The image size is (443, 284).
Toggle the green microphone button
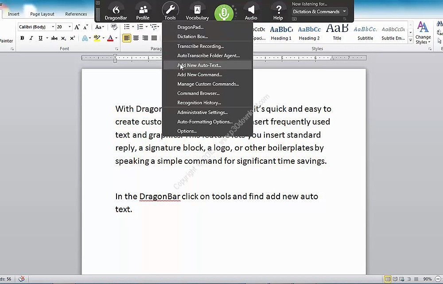tap(224, 13)
